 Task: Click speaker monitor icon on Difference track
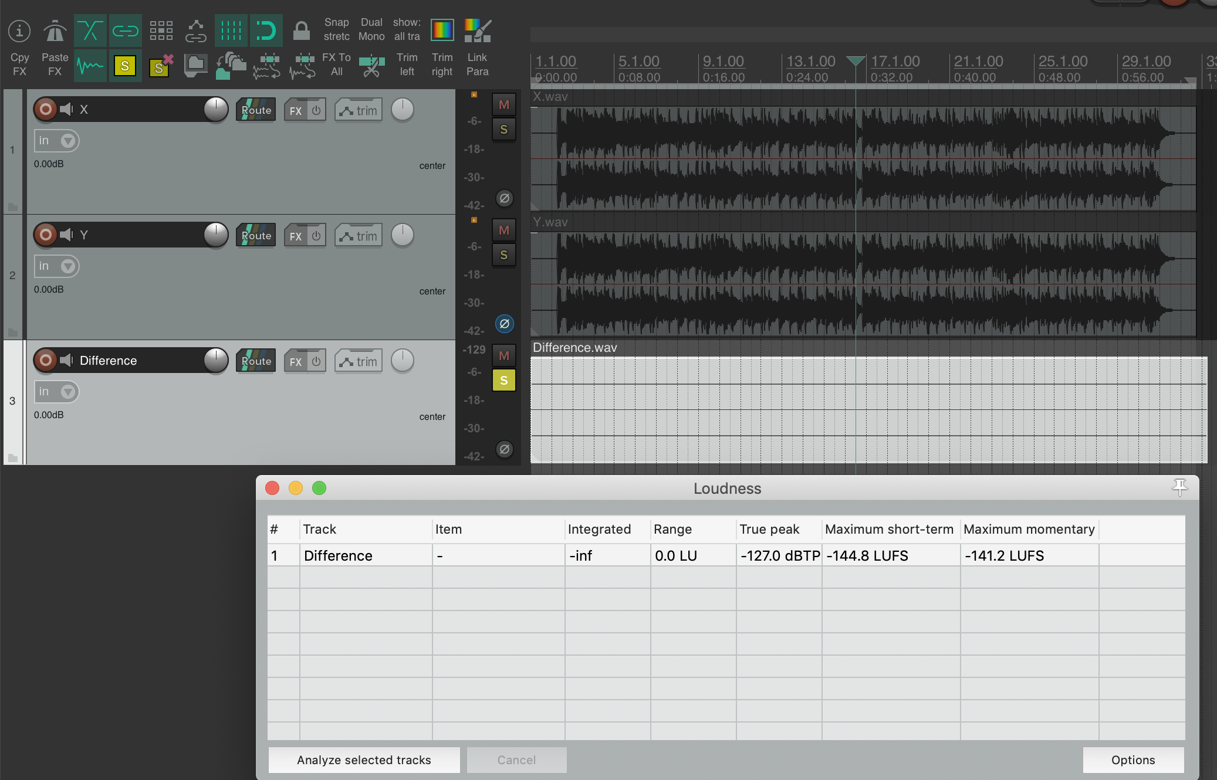67,360
